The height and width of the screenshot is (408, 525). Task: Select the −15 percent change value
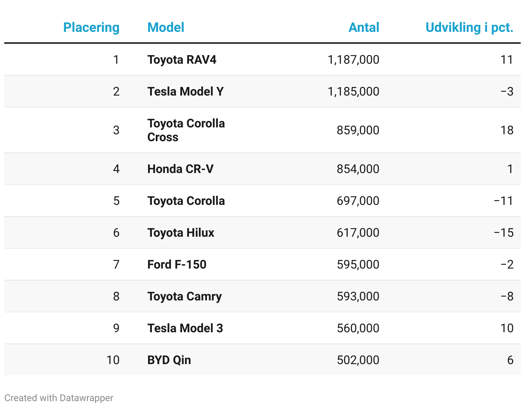(x=504, y=232)
